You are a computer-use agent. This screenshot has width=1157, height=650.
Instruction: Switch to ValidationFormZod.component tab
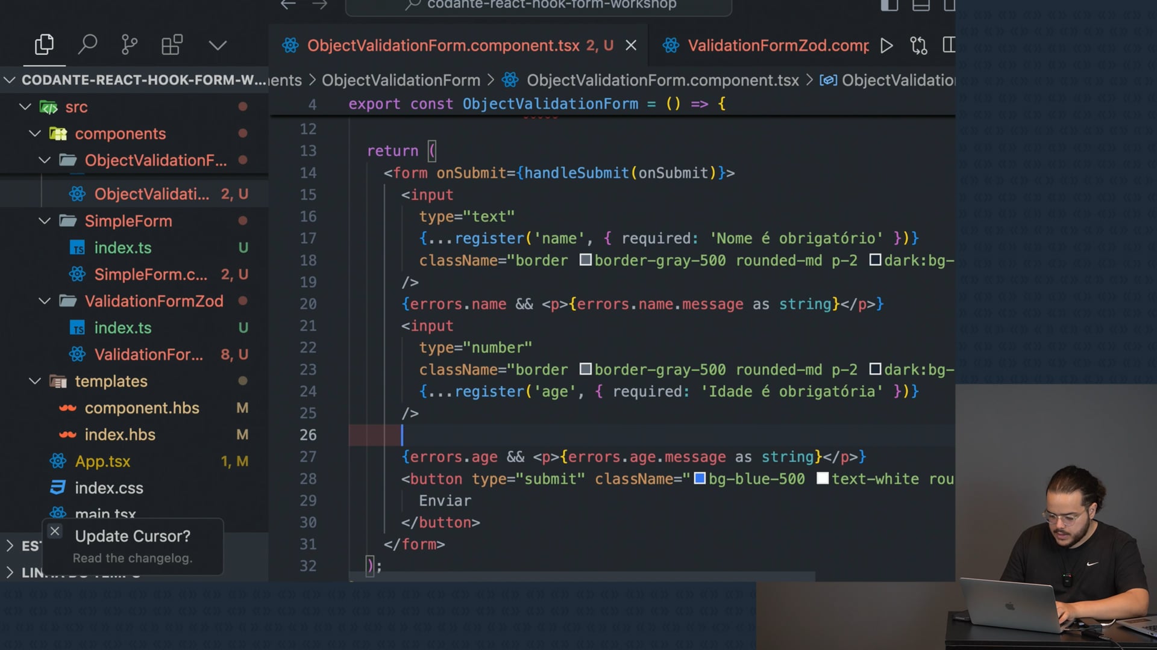[x=777, y=46]
